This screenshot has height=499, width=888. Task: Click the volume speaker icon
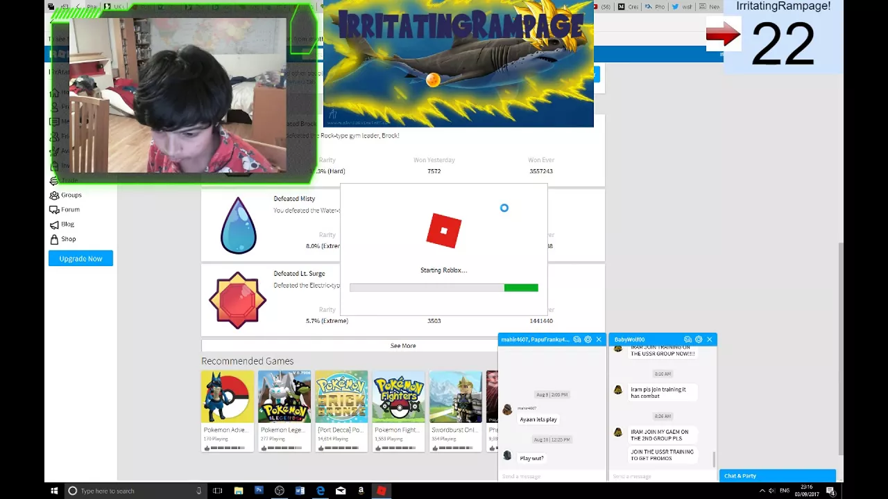(x=772, y=491)
